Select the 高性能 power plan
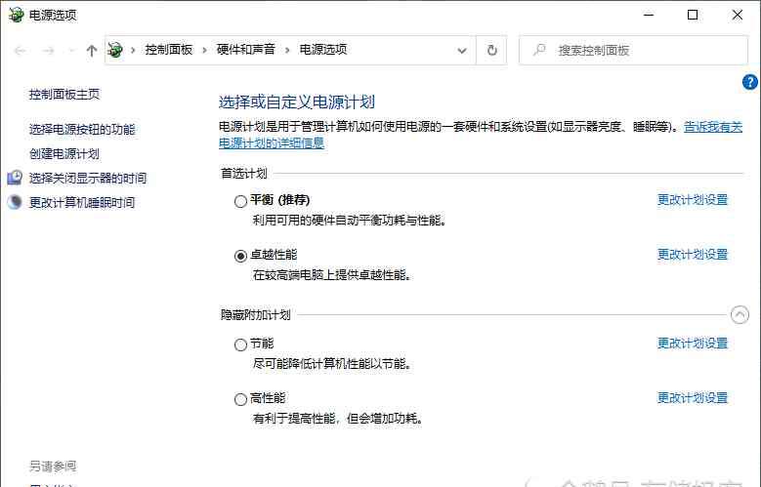The width and height of the screenshot is (761, 487). click(x=240, y=399)
